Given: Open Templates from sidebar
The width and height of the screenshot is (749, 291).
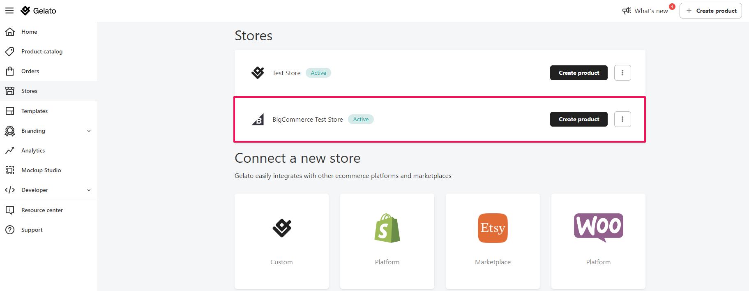Looking at the screenshot, I should (48, 111).
